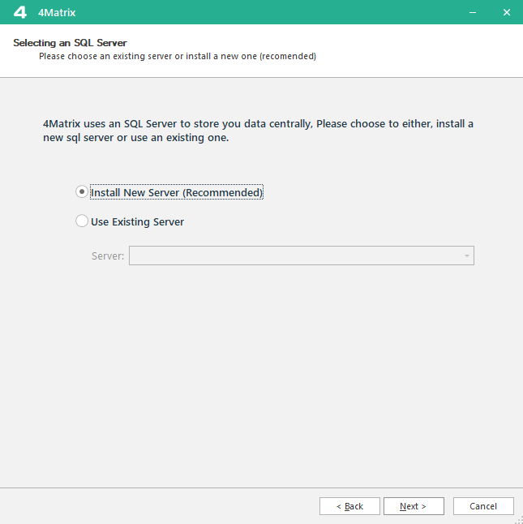This screenshot has height=524, width=523.
Task: Go back with the Back button
Action: tap(349, 506)
